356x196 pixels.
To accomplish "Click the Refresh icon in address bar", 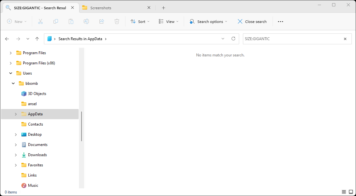I will (233, 39).
